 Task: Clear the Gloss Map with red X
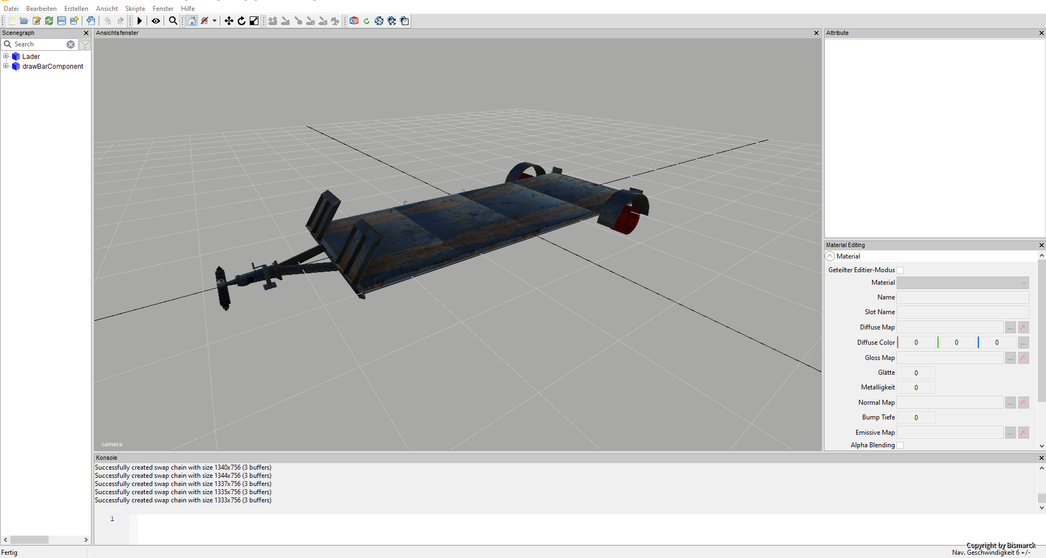coord(1023,358)
